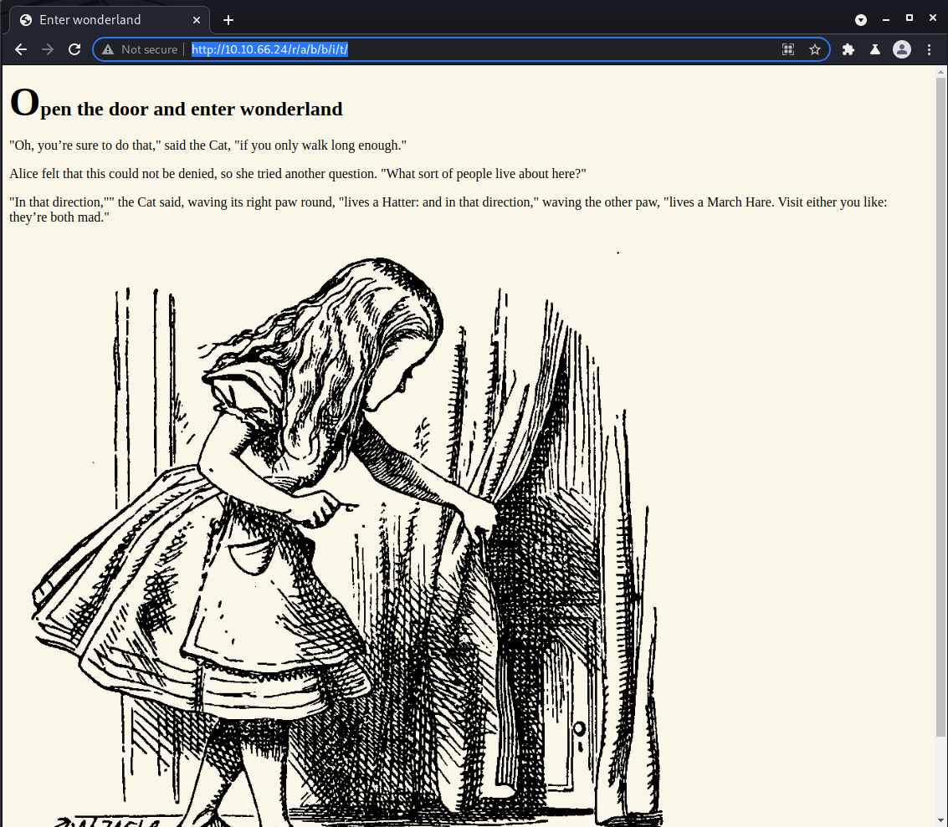
Task: Bookmark this page with the star icon
Action: (x=815, y=49)
